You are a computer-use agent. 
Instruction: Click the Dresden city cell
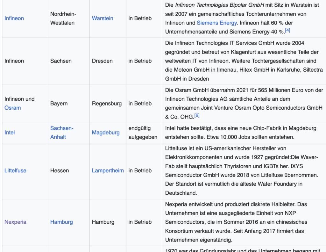click(102, 61)
